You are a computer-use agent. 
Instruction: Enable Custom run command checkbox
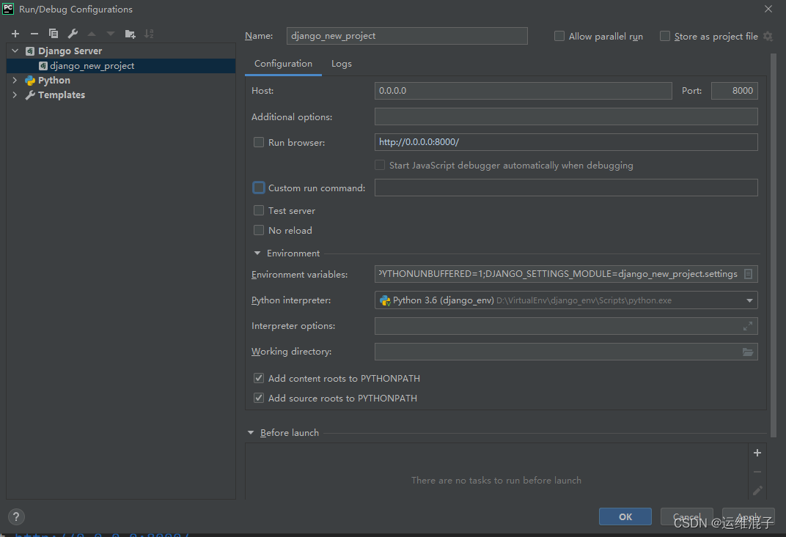click(x=259, y=188)
